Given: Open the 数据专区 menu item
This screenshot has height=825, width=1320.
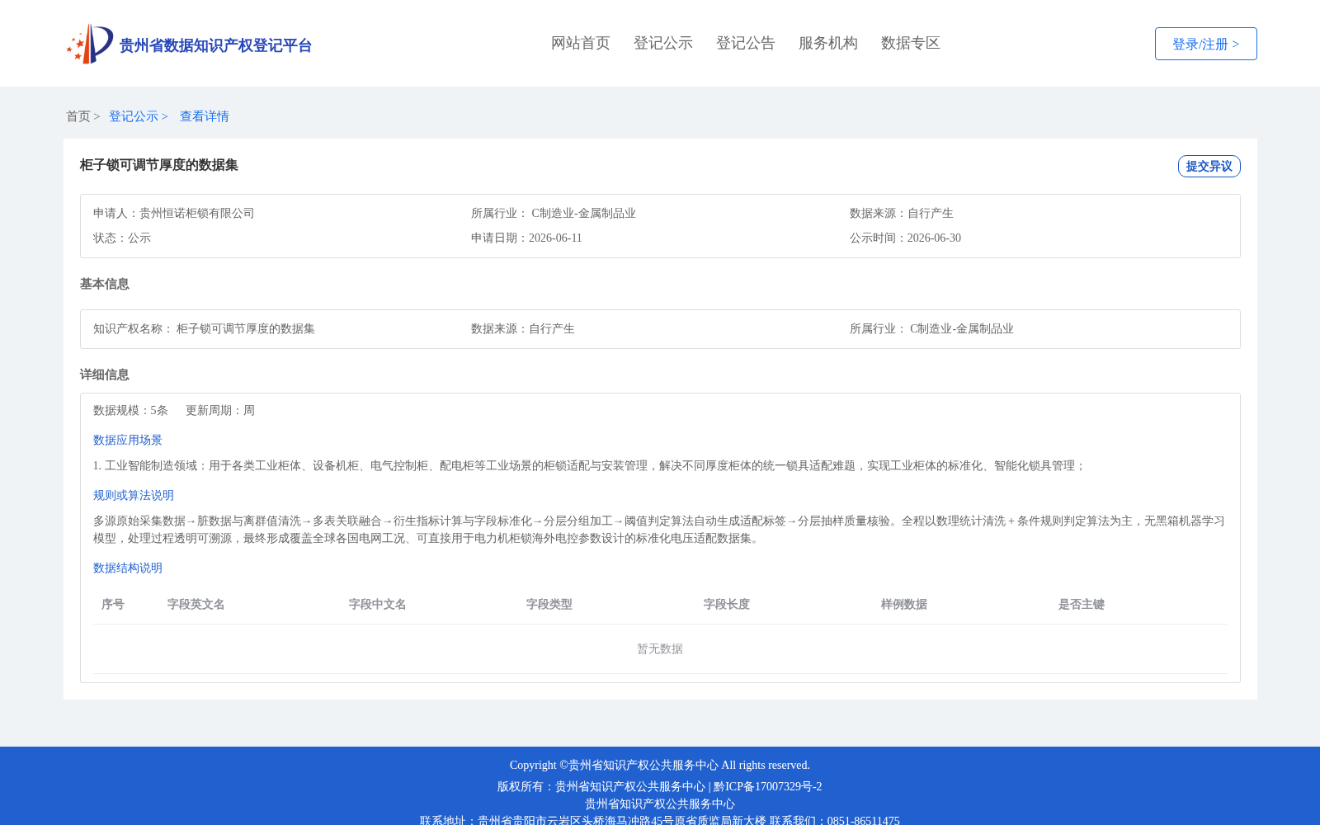Looking at the screenshot, I should 911,43.
